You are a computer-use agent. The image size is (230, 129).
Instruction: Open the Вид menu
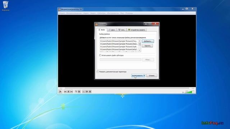click(x=122, y=13)
